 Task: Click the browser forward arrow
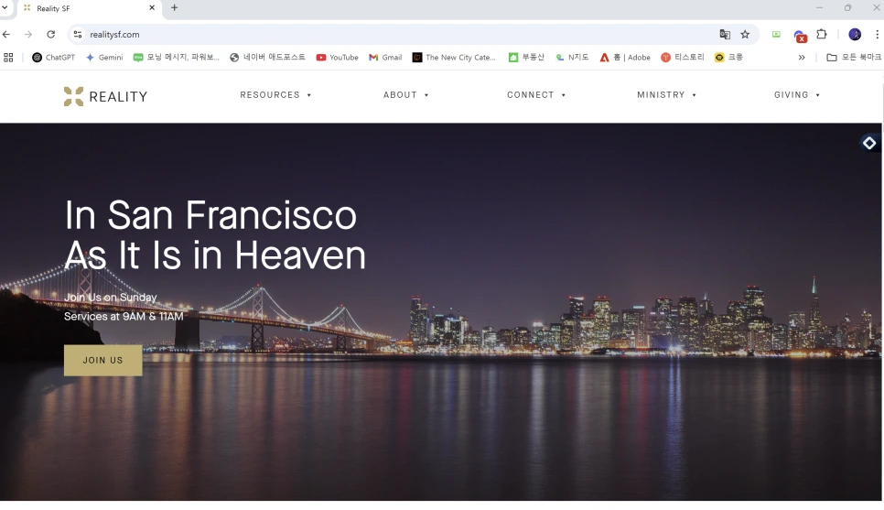[28, 35]
